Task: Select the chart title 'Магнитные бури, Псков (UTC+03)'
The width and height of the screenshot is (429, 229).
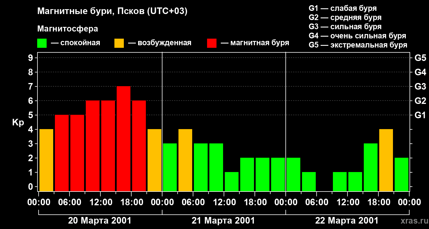Action: click(112, 11)
